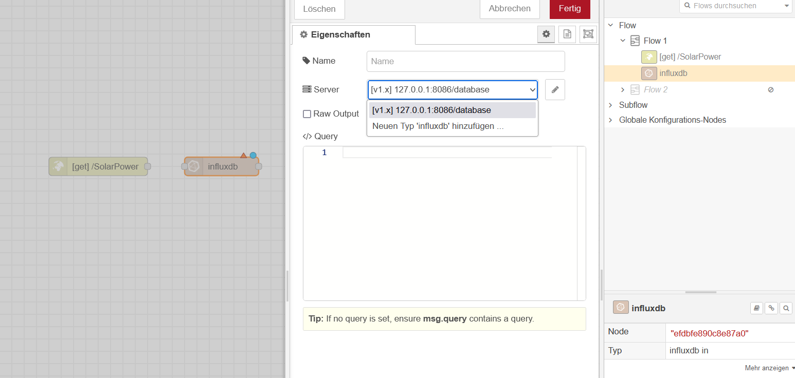This screenshot has height=378, width=795.
Task: Select the influxdb node on canvas
Action: click(x=222, y=166)
